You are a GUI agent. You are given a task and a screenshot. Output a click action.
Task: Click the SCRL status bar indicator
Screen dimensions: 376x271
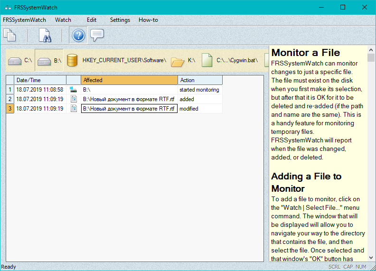point(334,267)
